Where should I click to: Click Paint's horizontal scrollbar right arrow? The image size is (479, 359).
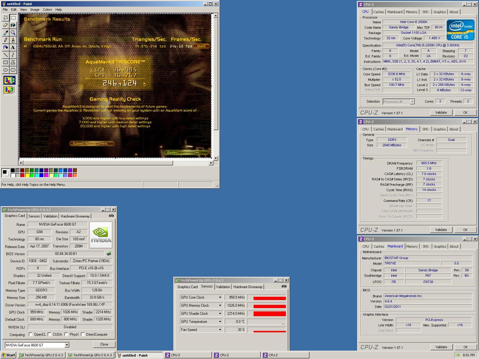(211, 163)
